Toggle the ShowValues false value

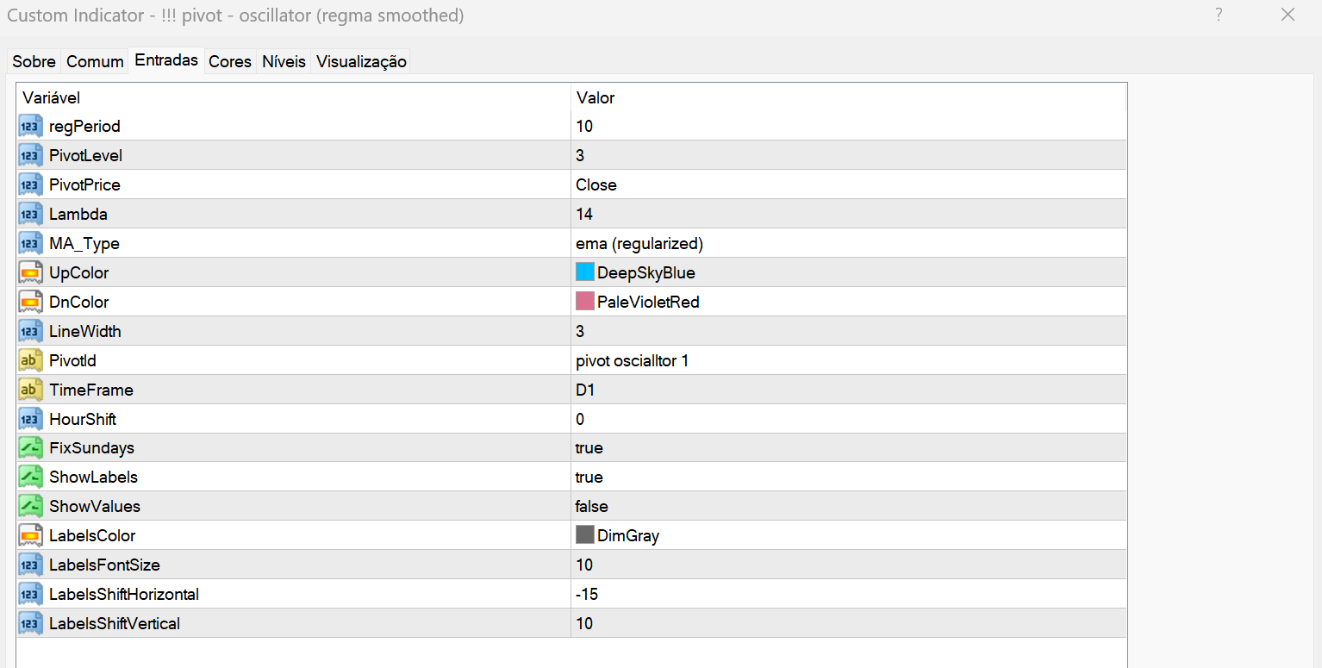coord(591,507)
